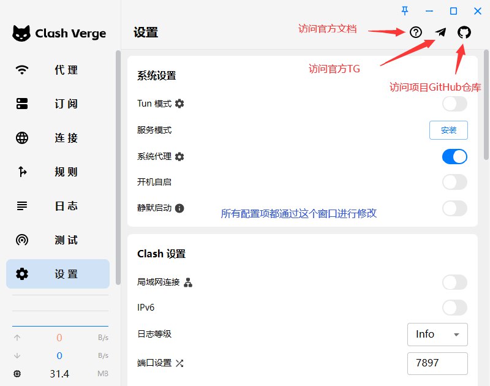This screenshot has height=386, width=490.
Task: Switch to the 日志 (Logs) page
Action: point(58,206)
